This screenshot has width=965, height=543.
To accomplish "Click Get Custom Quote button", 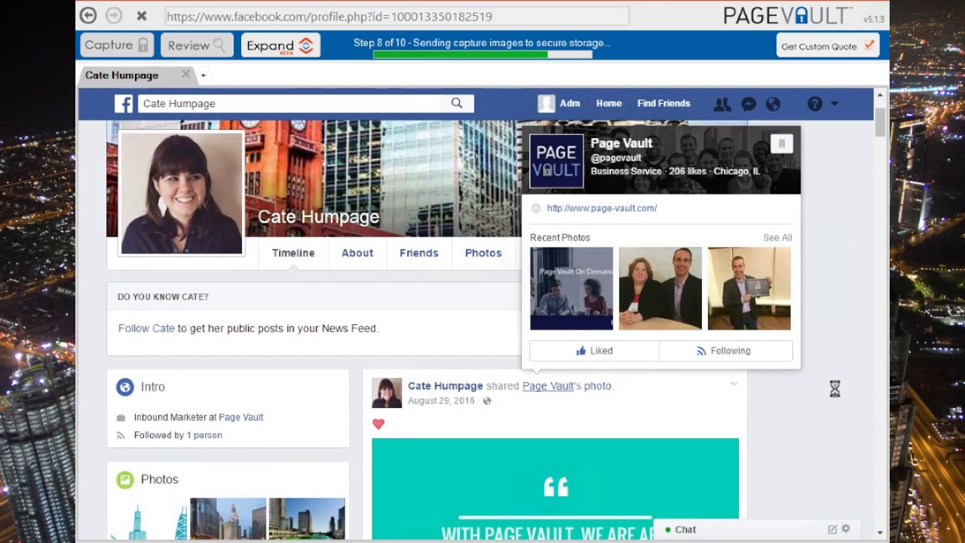I will click(x=828, y=46).
